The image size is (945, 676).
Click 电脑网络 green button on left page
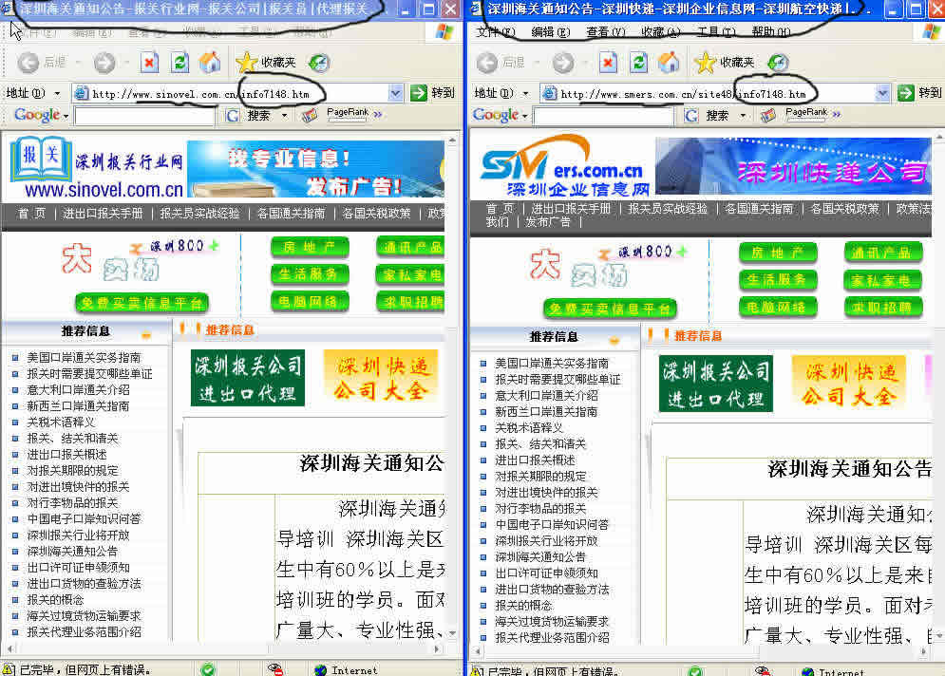pyautogui.click(x=310, y=301)
